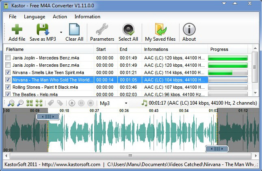Click the 00:03:46 end time cell
The image size is (262, 171).
pyautogui.click(x=128, y=87)
